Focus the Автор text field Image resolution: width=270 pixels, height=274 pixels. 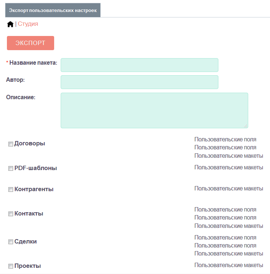click(140, 82)
